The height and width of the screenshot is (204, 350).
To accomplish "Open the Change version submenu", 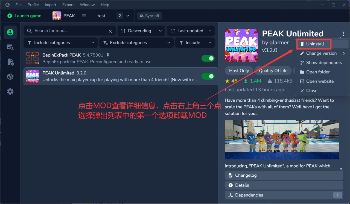I will [322, 53].
